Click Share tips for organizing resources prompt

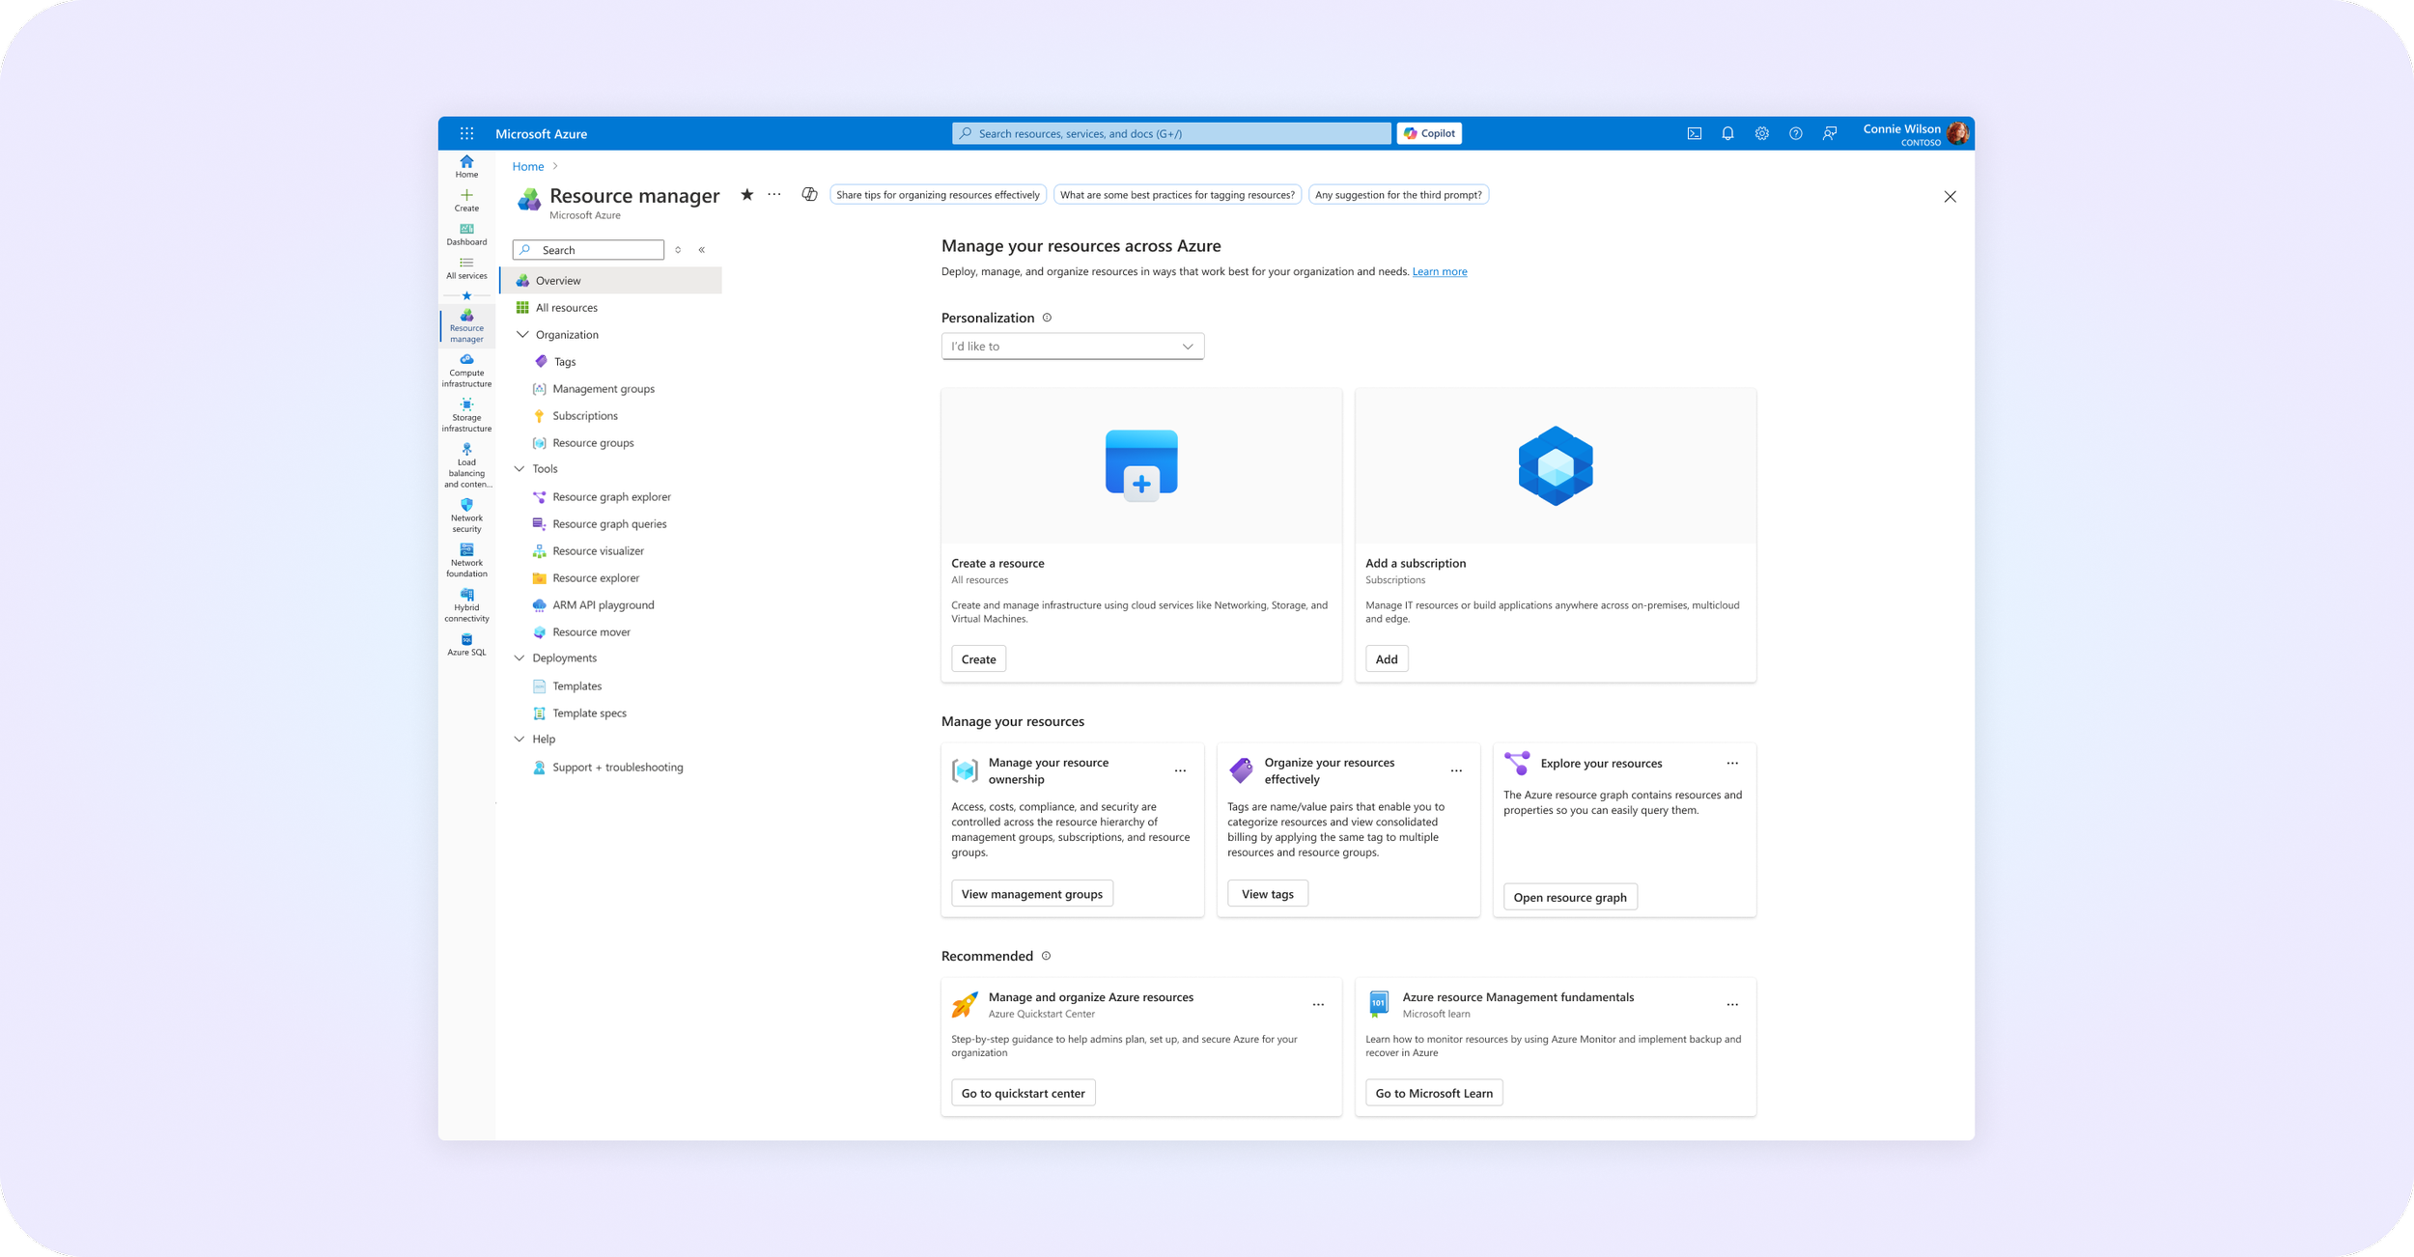click(938, 195)
